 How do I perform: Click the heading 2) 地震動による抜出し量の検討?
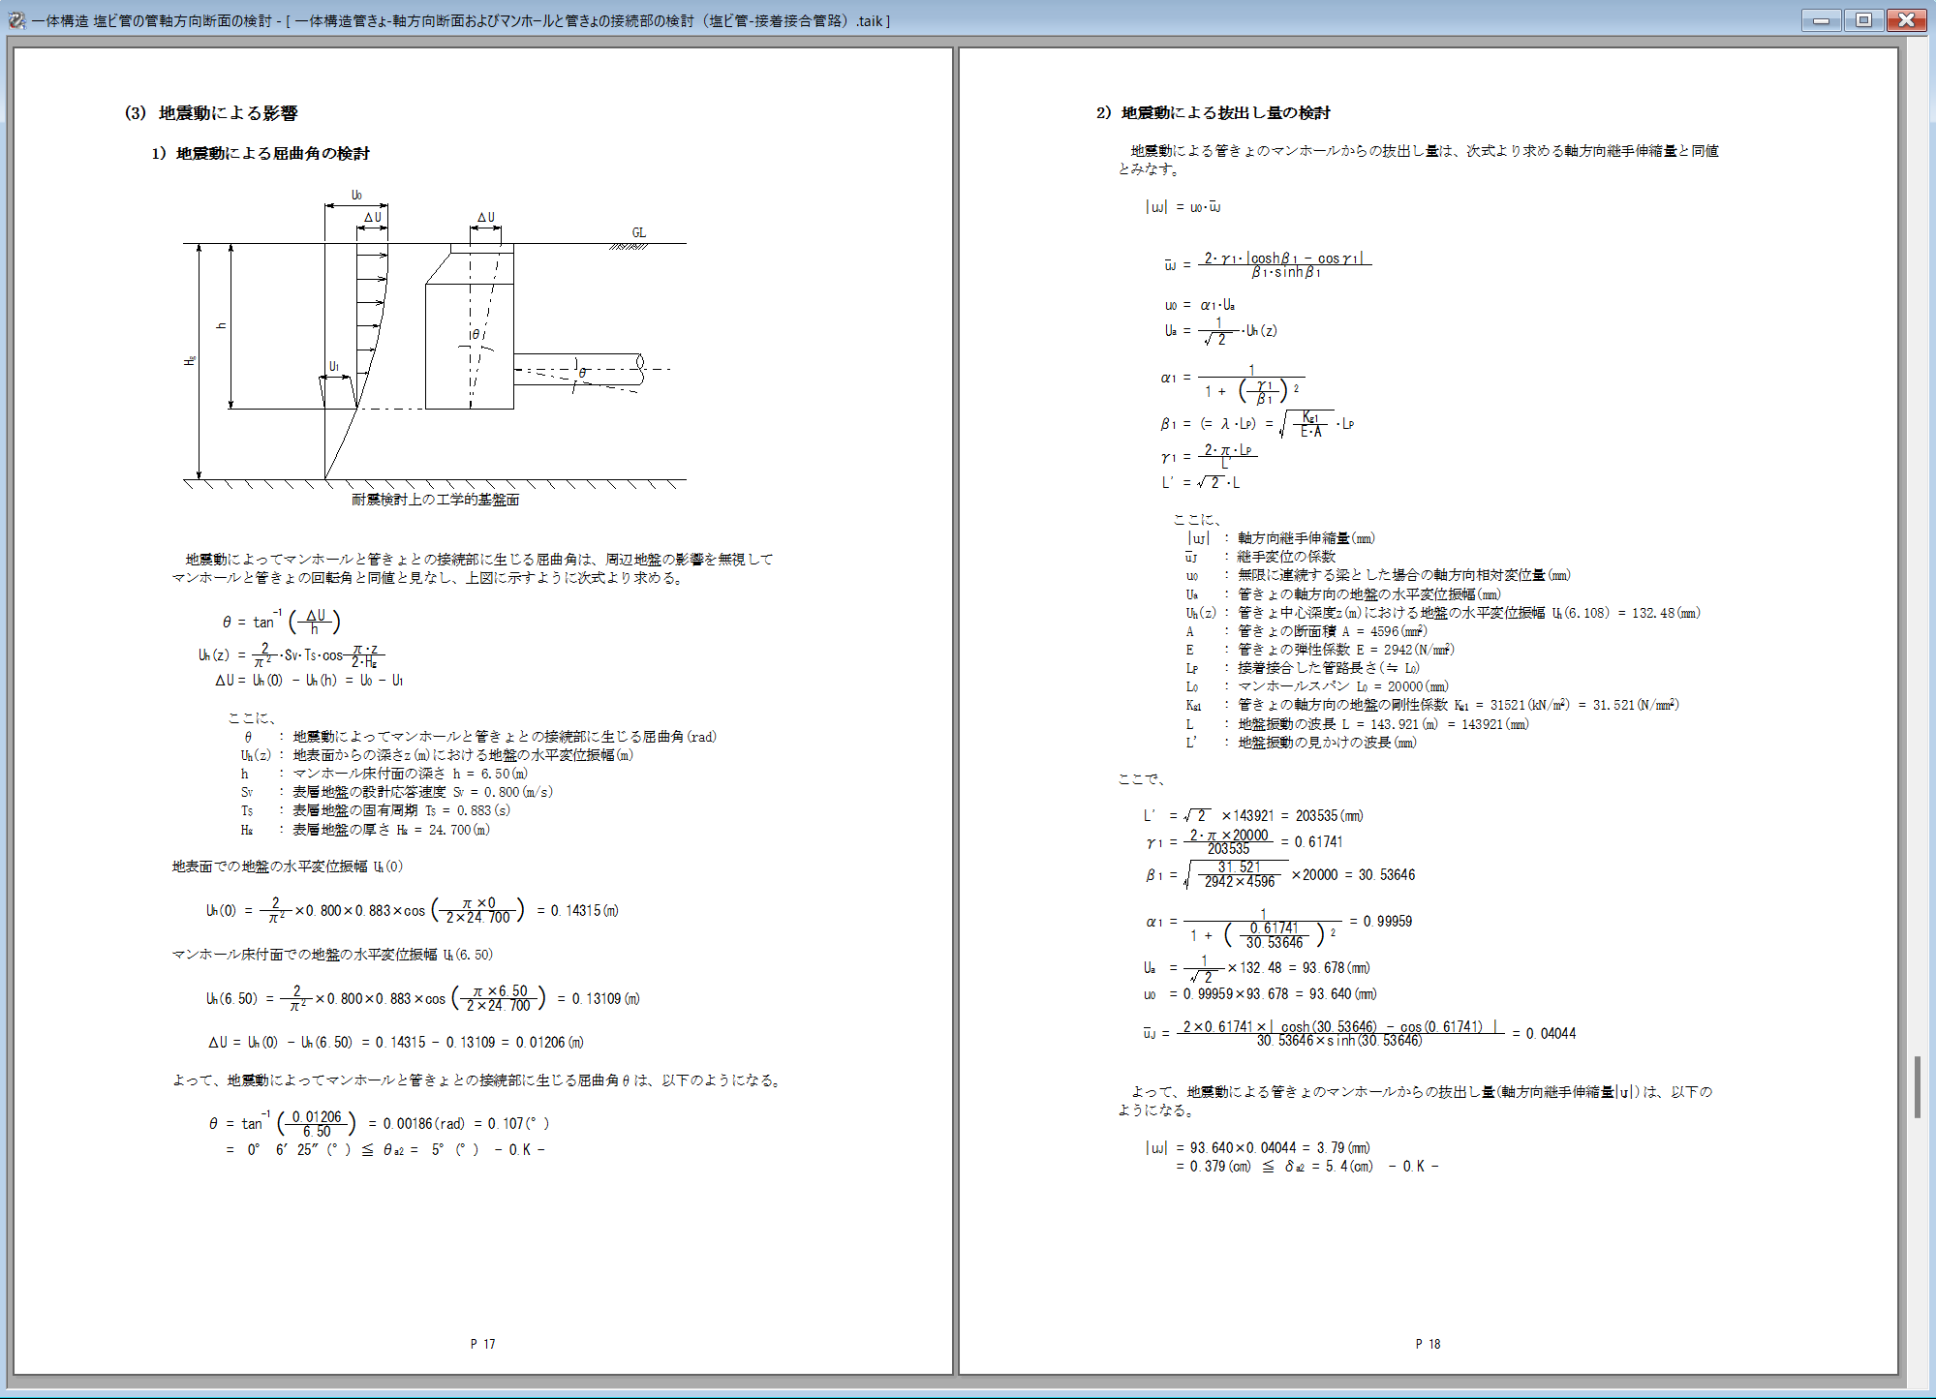pos(1213,113)
